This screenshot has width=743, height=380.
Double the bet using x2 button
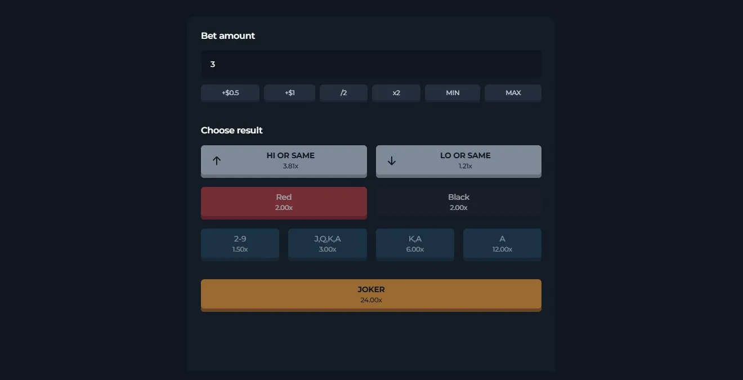pos(396,92)
